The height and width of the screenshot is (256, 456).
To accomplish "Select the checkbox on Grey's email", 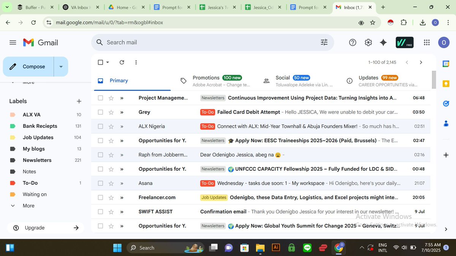I will (100, 112).
